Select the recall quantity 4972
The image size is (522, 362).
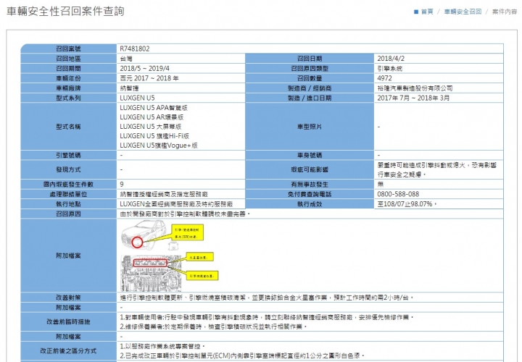(384, 78)
